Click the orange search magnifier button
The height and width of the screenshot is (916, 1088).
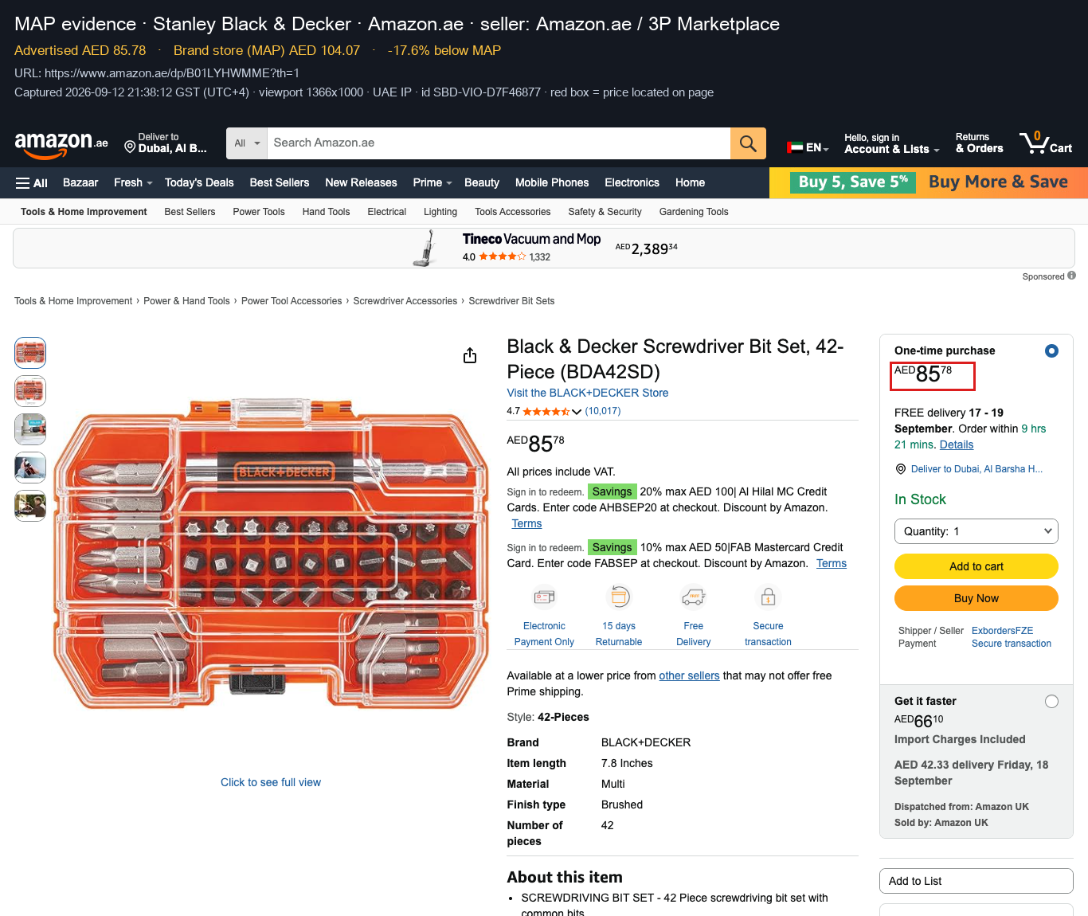click(748, 143)
